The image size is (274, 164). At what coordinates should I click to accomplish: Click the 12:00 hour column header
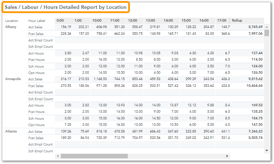pyautogui.click(x=132, y=21)
